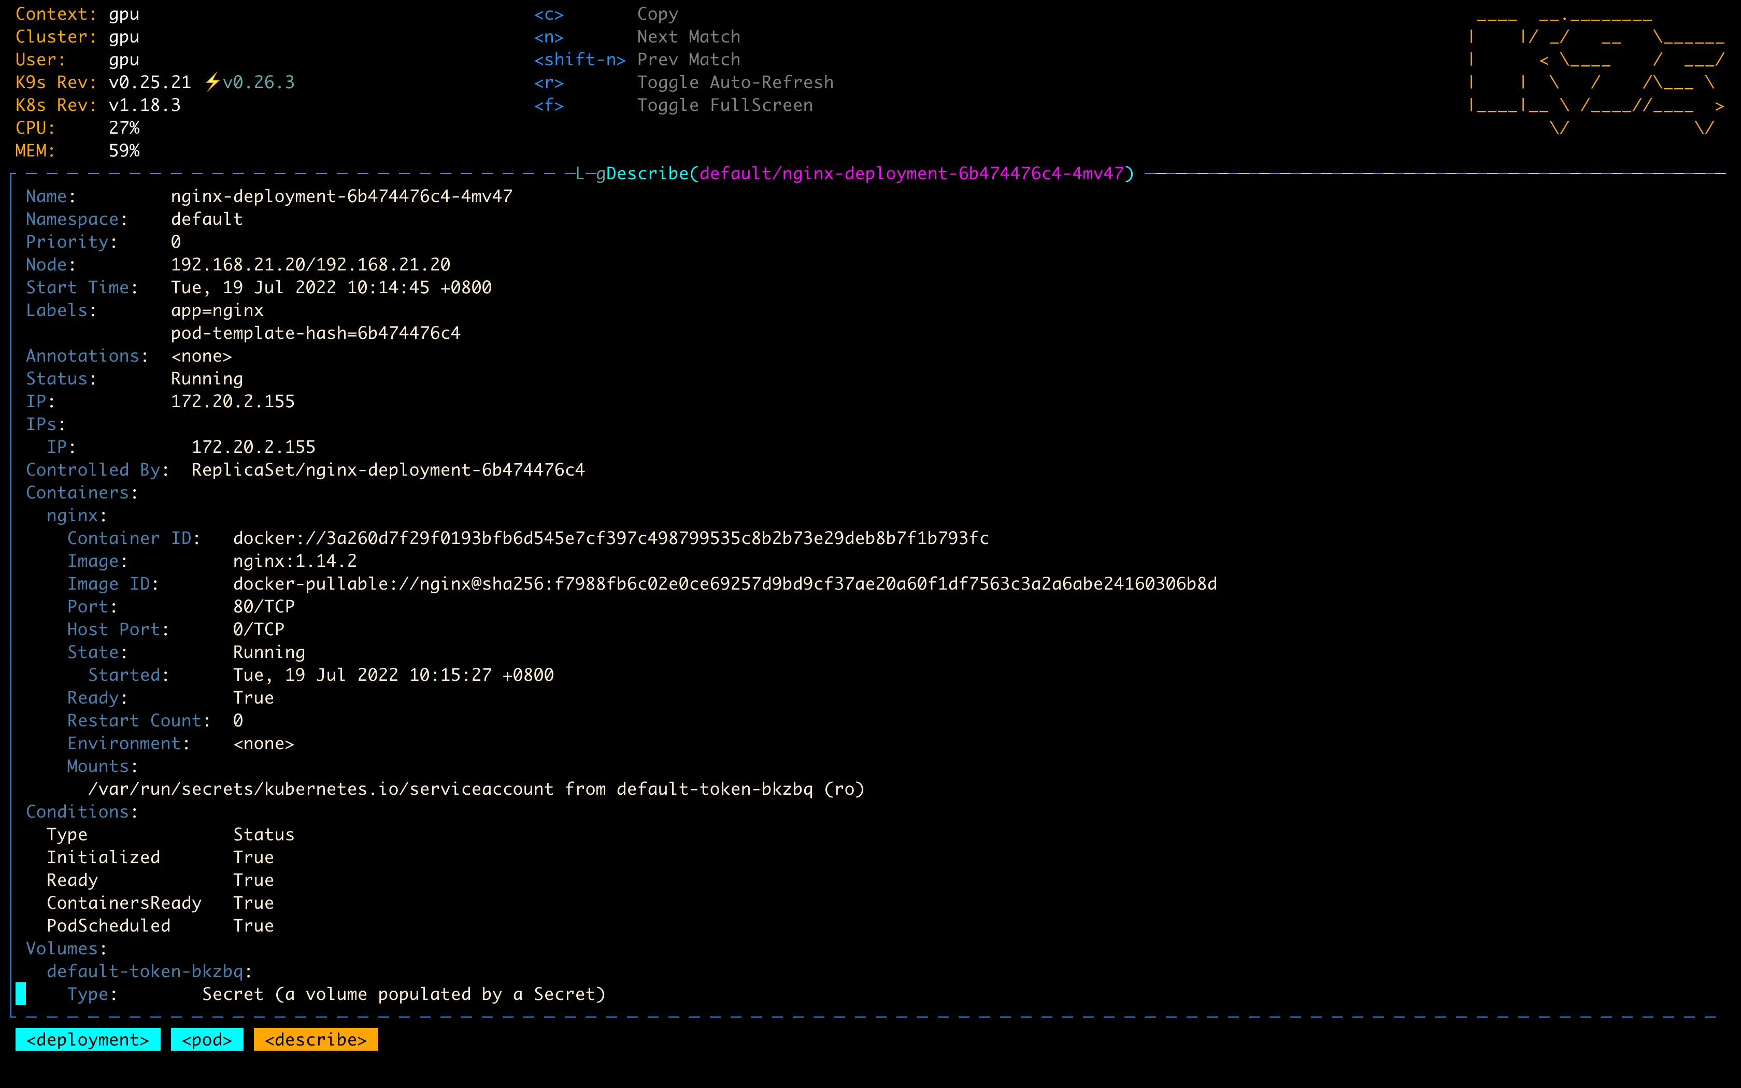
Task: Click the CPU 27% metric
Action: pos(78,128)
